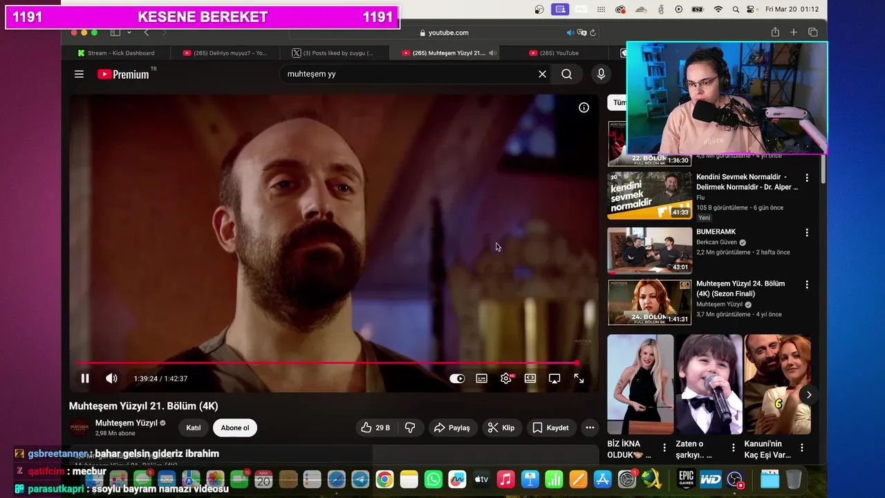Image resolution: width=885 pixels, height=498 pixels.
Task: Open options for BİZ İKNA OLDUK short
Action: 664,448
